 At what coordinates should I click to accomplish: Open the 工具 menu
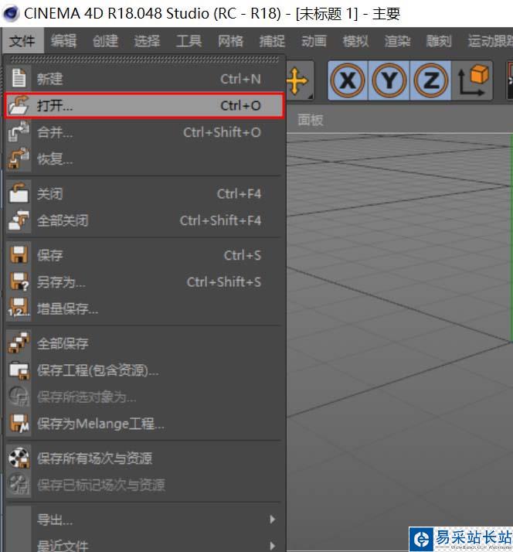[x=189, y=41]
